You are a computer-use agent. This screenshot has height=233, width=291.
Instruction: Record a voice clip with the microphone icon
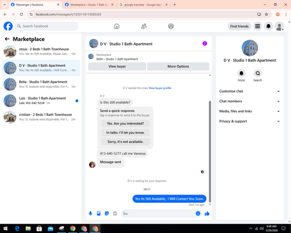90,214
